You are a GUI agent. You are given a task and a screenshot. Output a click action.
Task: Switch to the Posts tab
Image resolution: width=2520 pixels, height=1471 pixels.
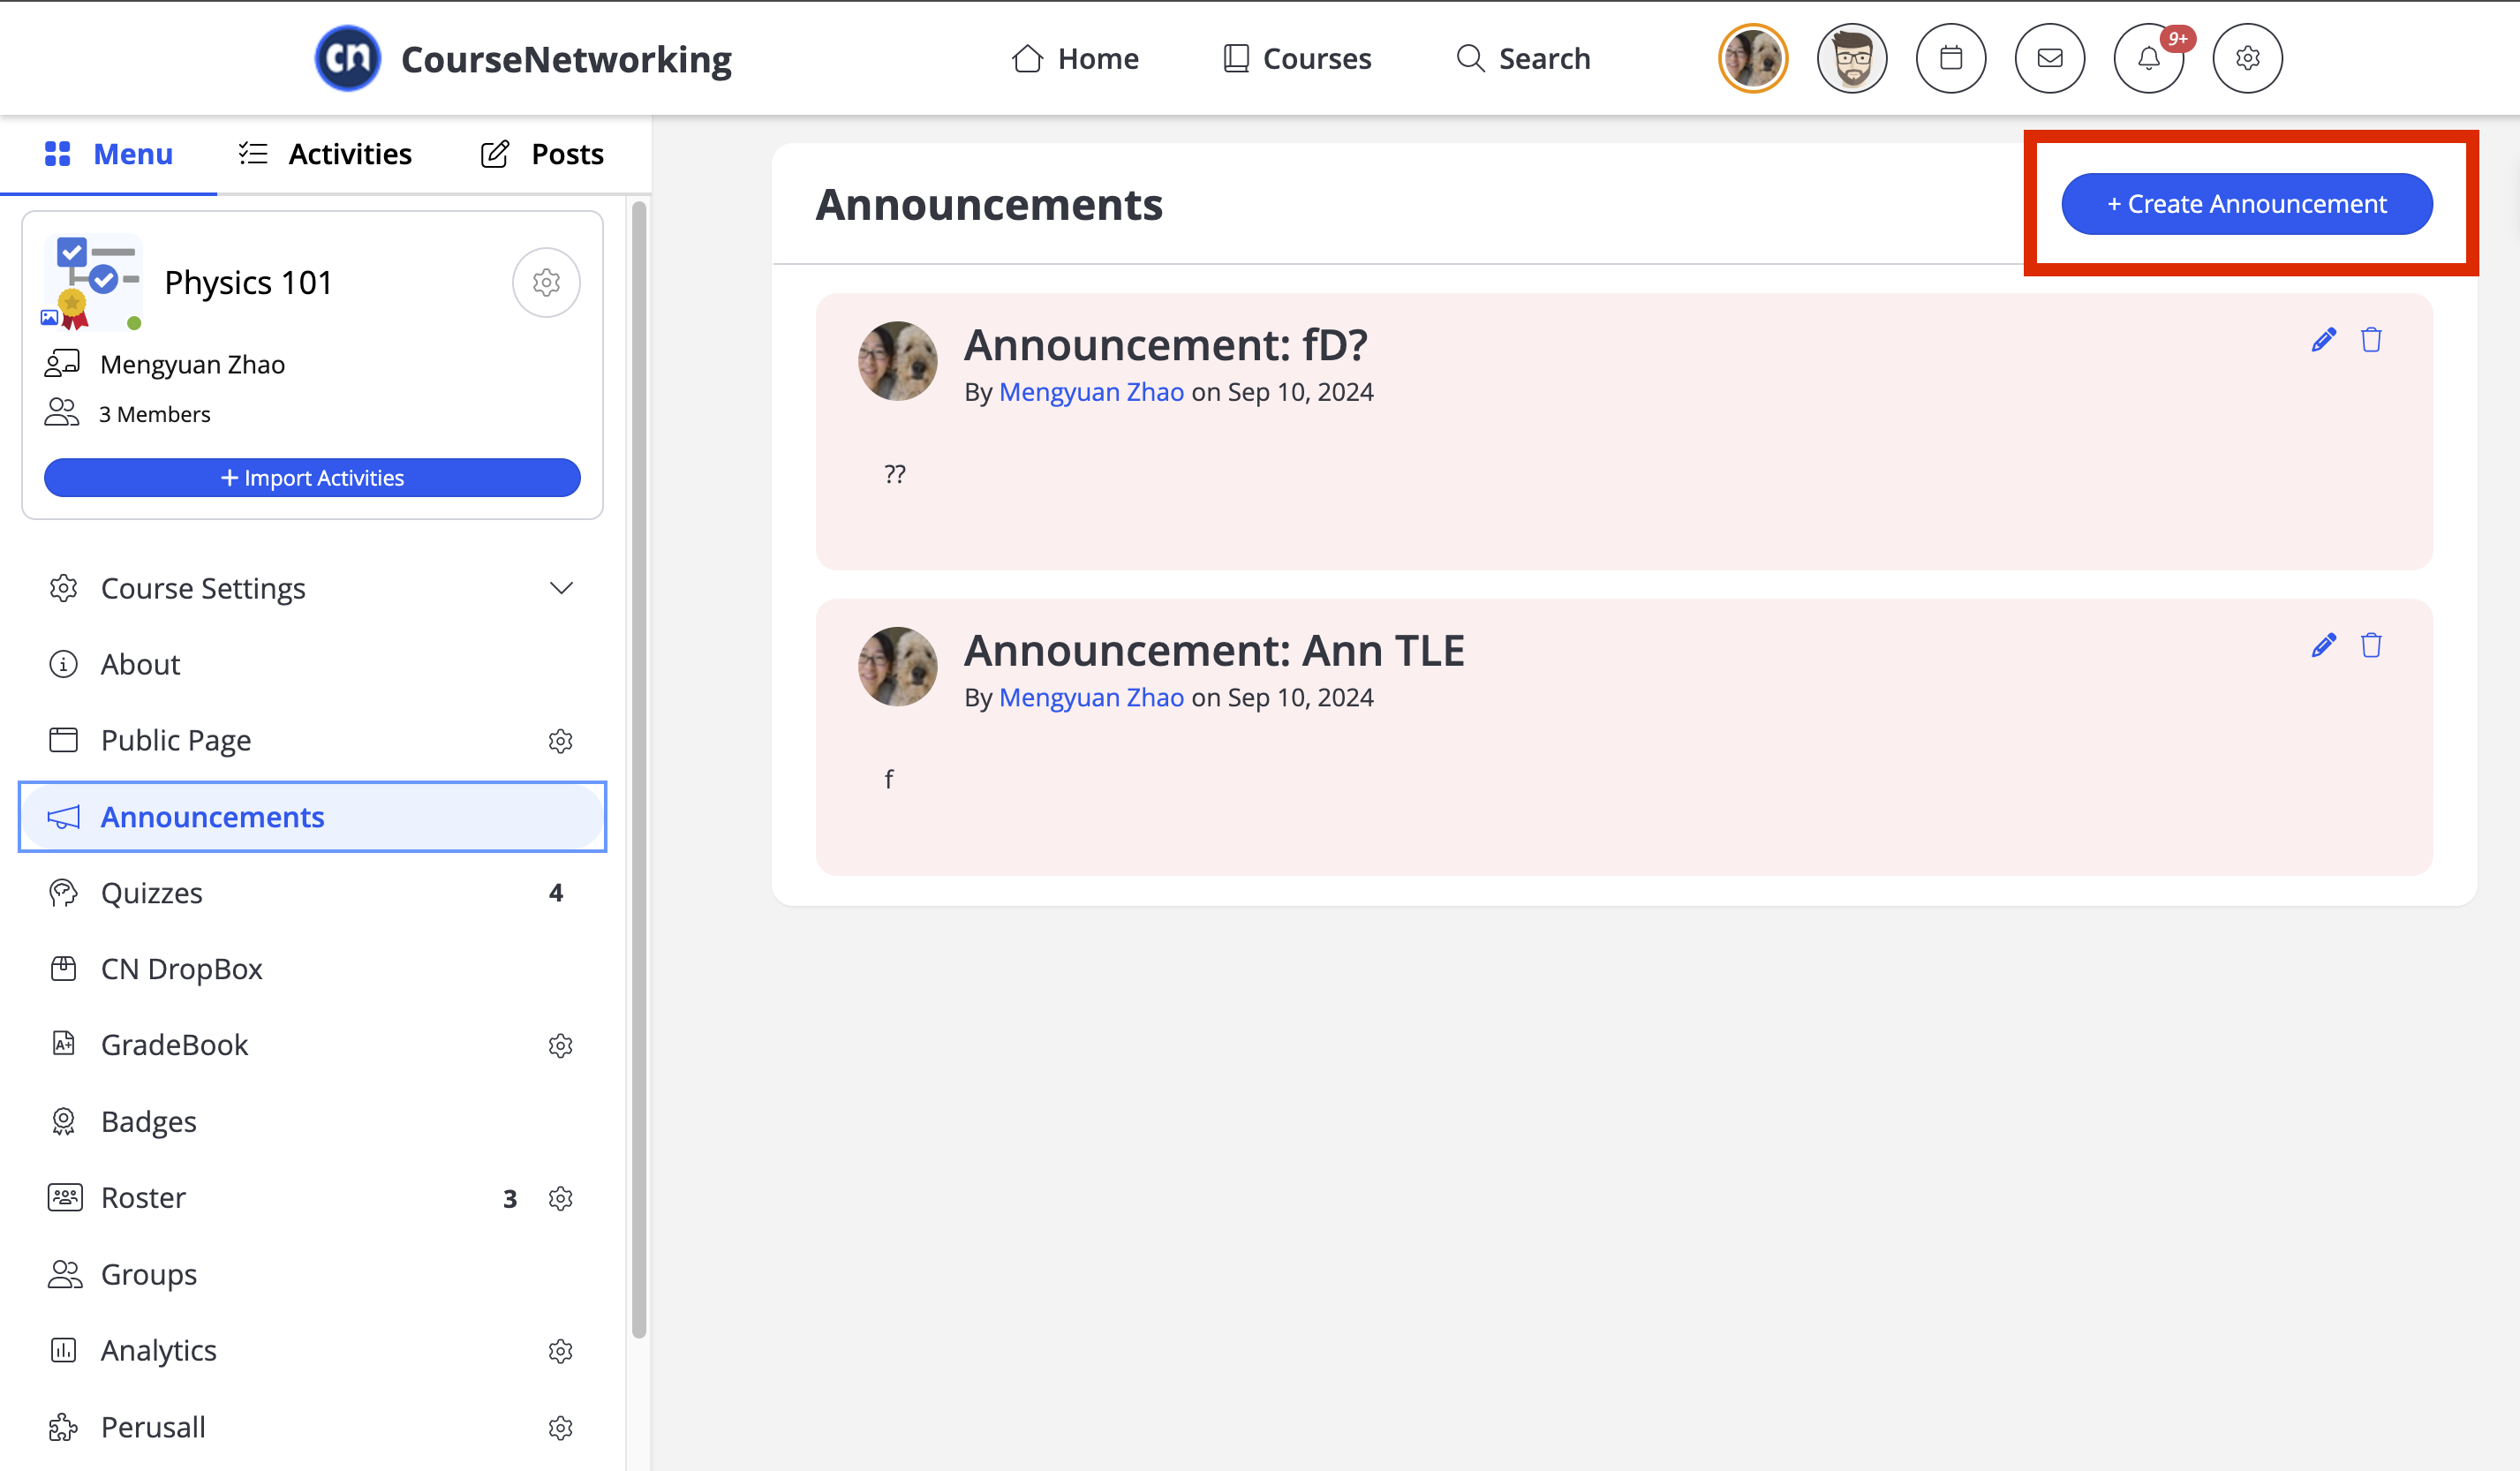[542, 154]
